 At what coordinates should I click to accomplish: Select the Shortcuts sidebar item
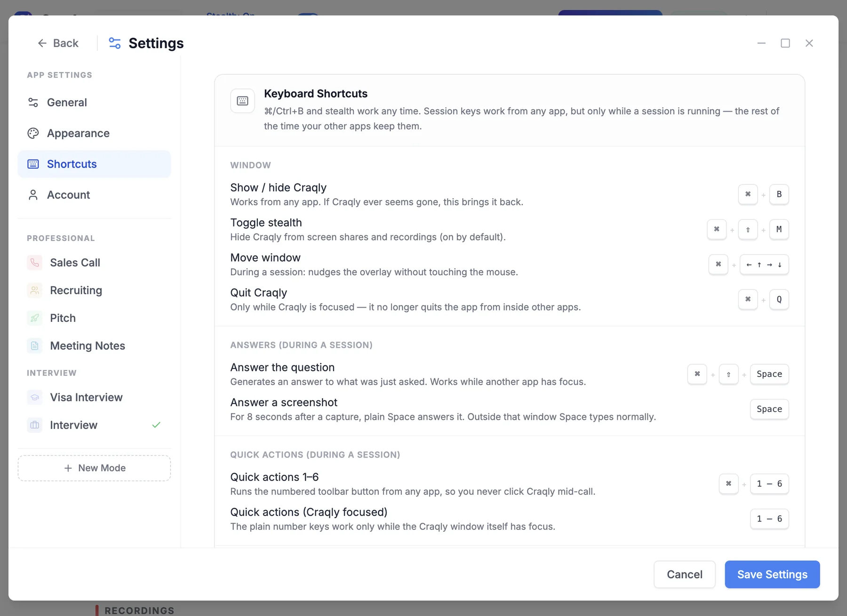pos(94,164)
